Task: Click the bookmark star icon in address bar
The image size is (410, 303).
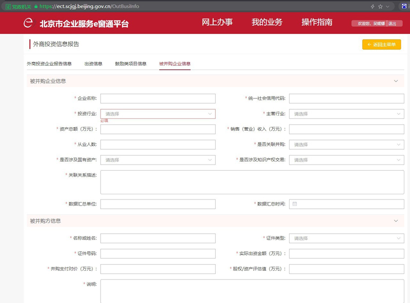Action: [x=380, y=6]
